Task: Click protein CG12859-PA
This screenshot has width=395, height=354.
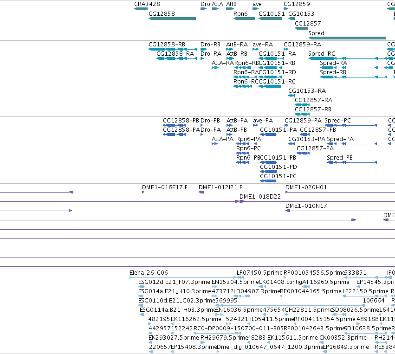Action: click(286, 125)
